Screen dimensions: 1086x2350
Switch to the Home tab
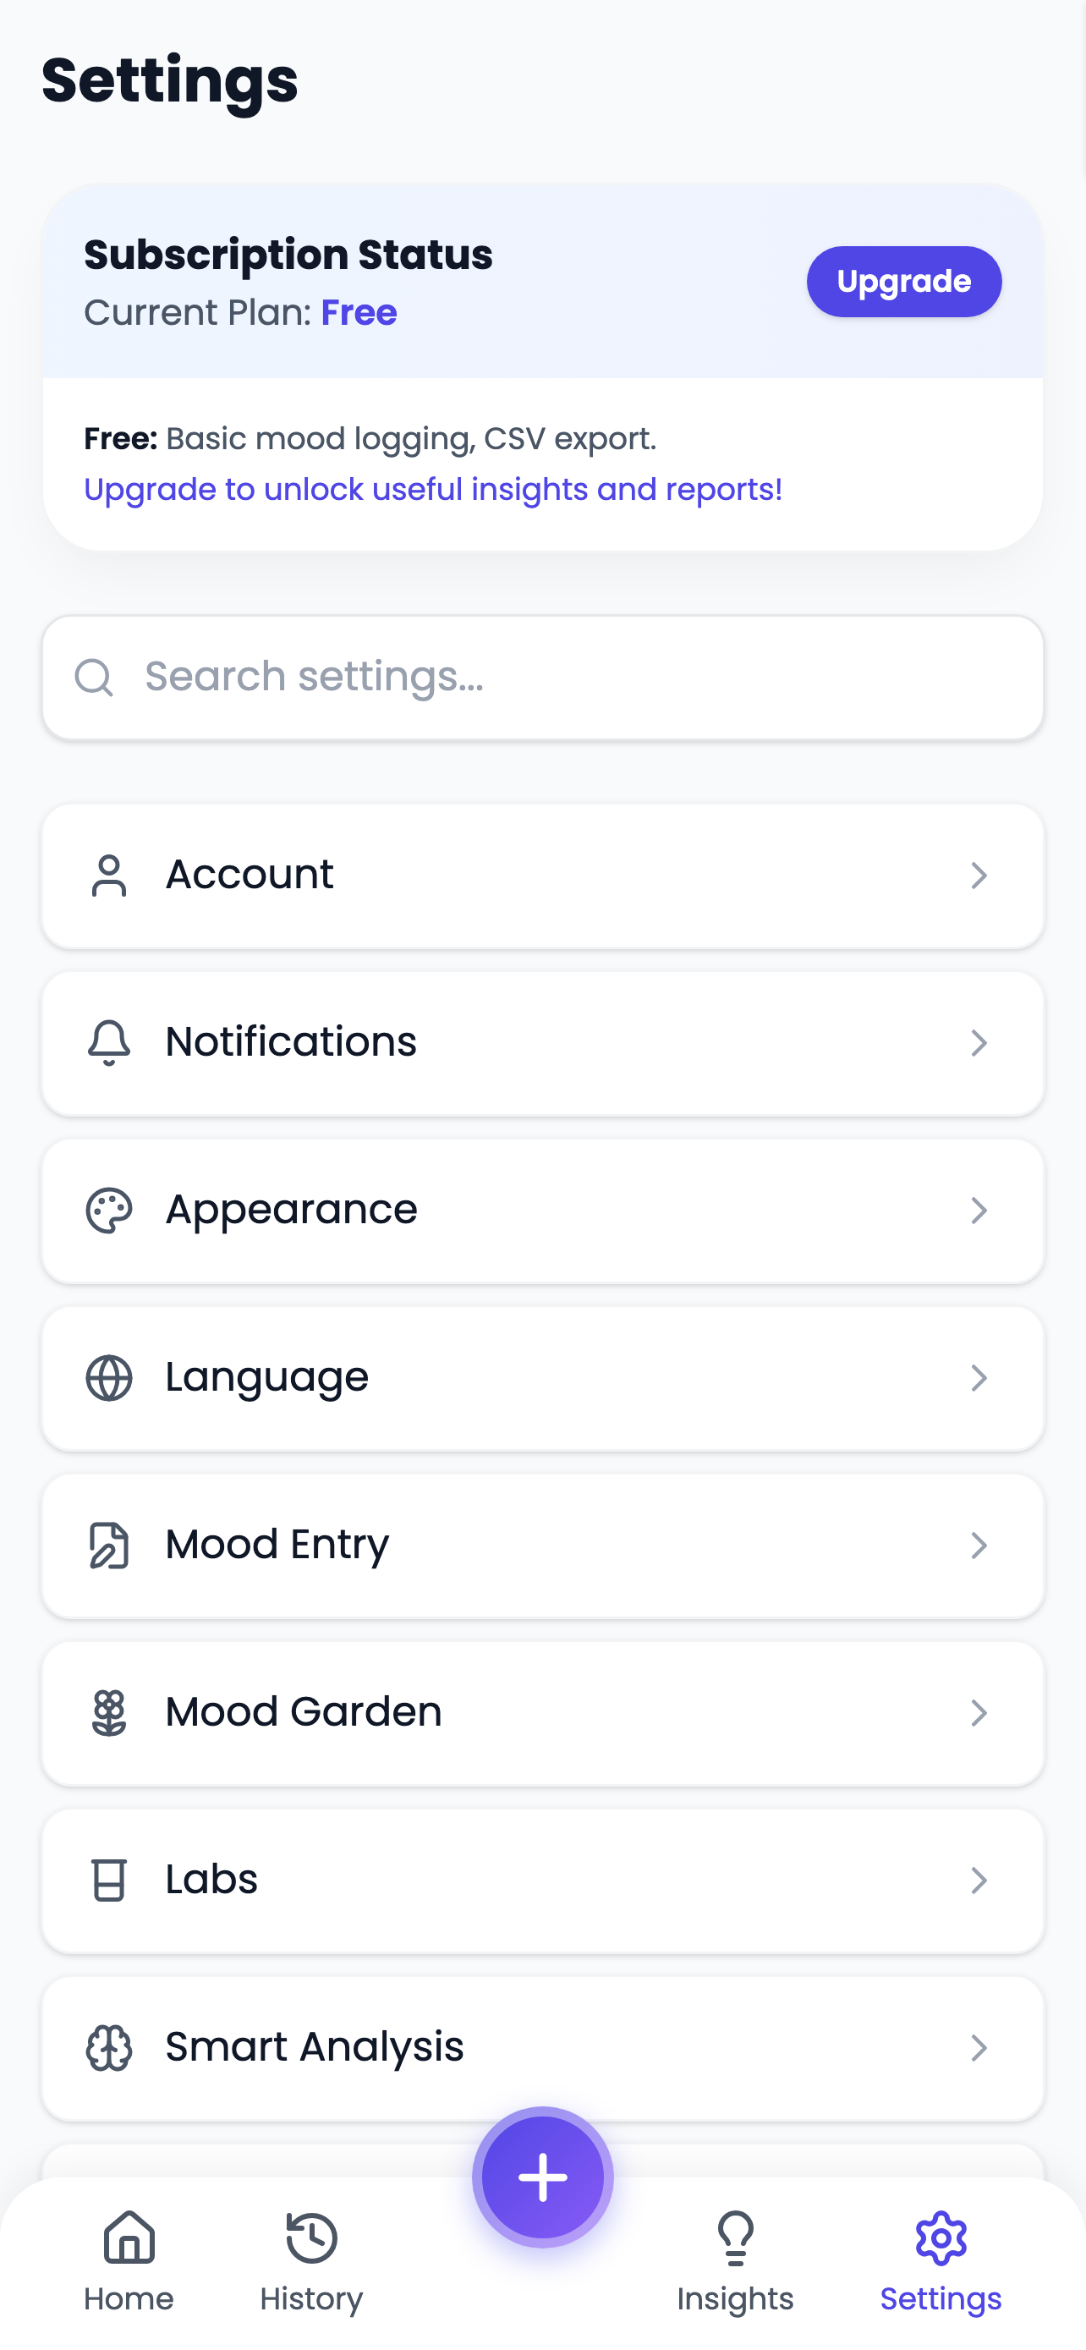(129, 2261)
